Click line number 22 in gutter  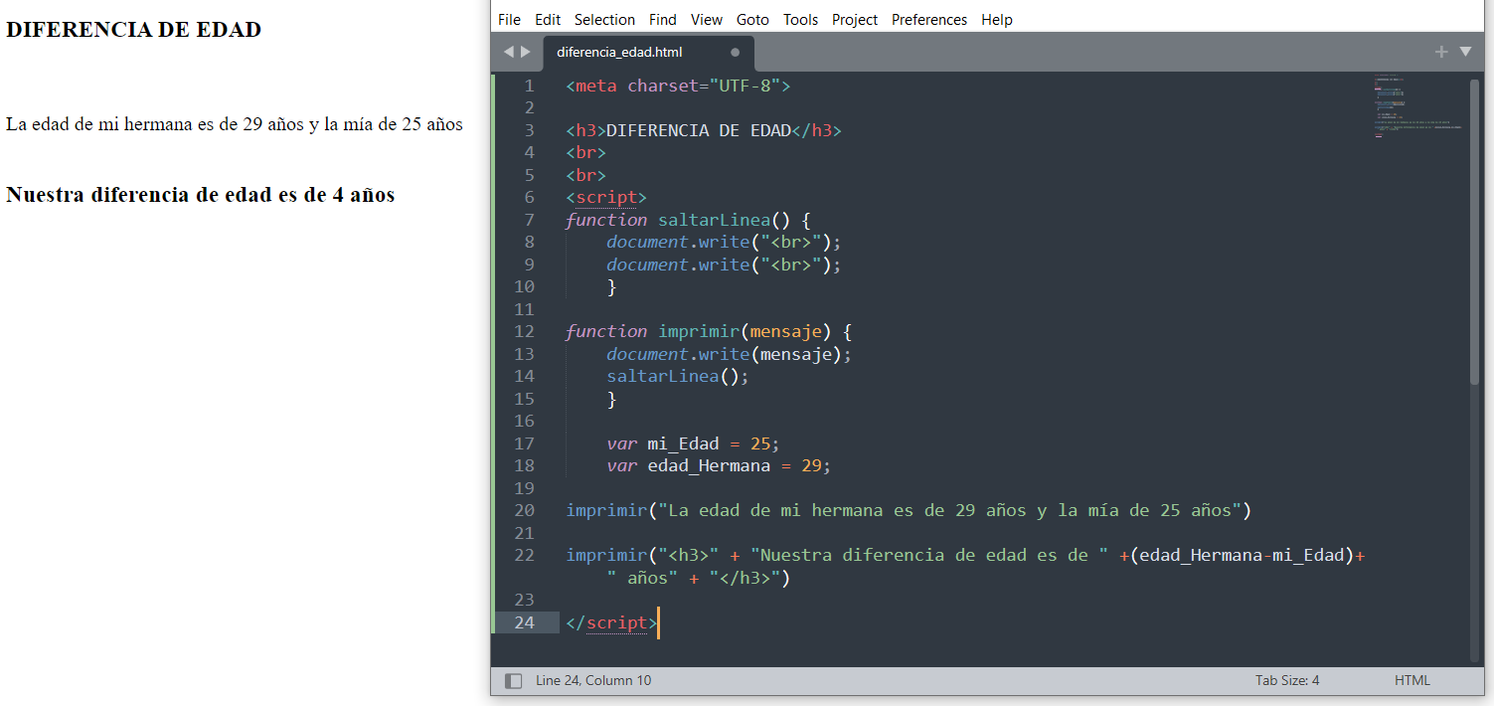524,555
